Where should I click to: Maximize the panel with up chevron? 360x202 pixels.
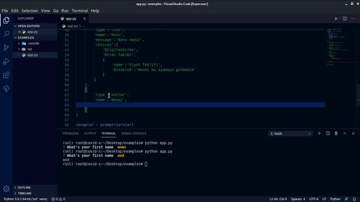pos(345,134)
